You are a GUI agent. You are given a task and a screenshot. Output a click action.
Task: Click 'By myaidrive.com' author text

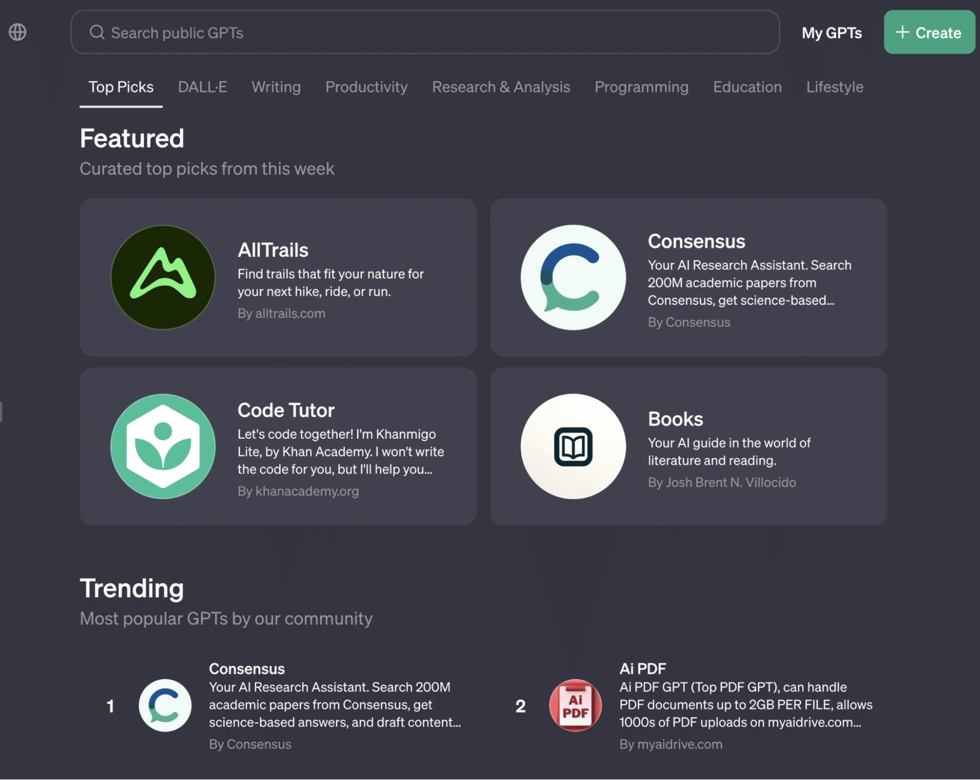click(671, 744)
